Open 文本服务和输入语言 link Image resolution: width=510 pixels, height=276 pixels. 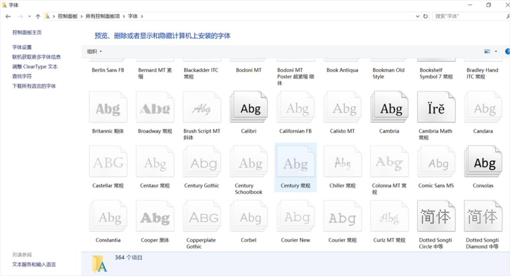pyautogui.click(x=34, y=265)
